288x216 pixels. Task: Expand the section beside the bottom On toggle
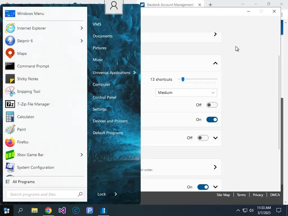pyautogui.click(x=215, y=187)
